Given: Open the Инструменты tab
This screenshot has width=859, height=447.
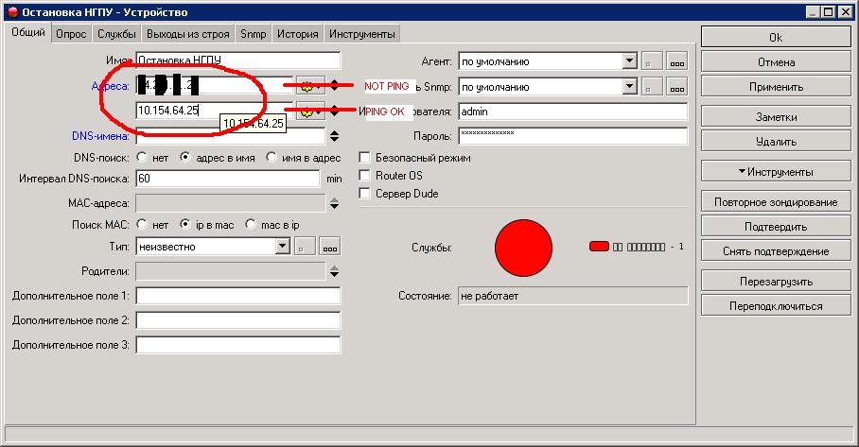Looking at the screenshot, I should coord(361,34).
